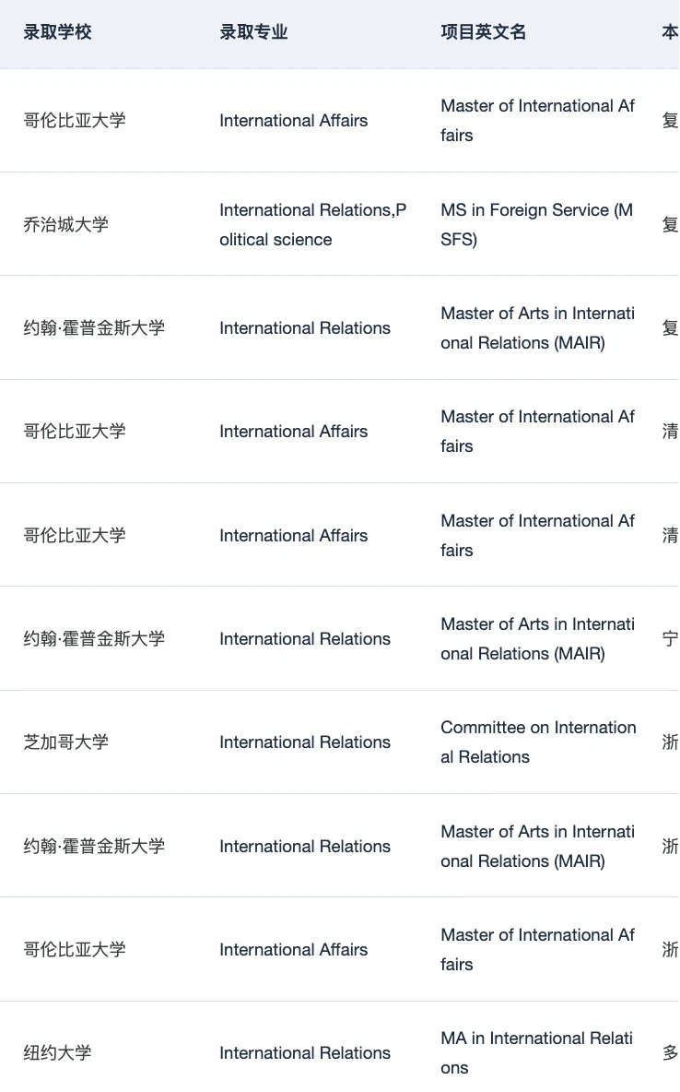Select the 芝加哥大学 school cell
This screenshot has height=1092, width=680.
66,742
